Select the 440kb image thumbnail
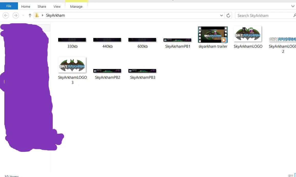The width and height of the screenshot is (296, 177). [x=107, y=40]
